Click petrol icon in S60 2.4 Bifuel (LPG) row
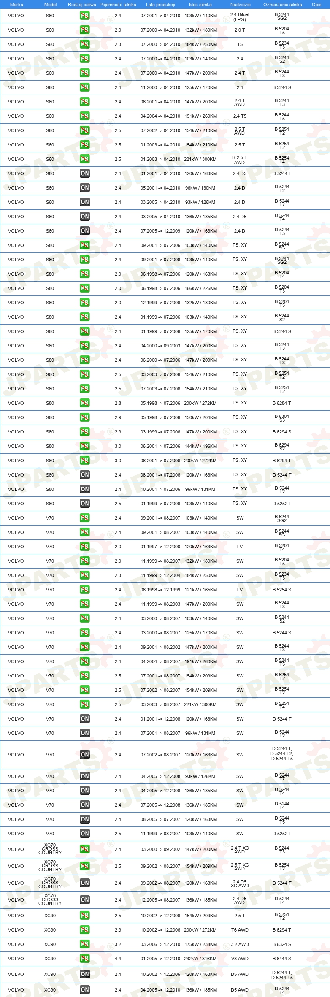 tap(84, 16)
